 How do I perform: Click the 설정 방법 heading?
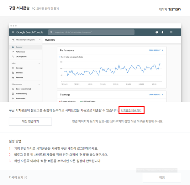tap(15, 141)
